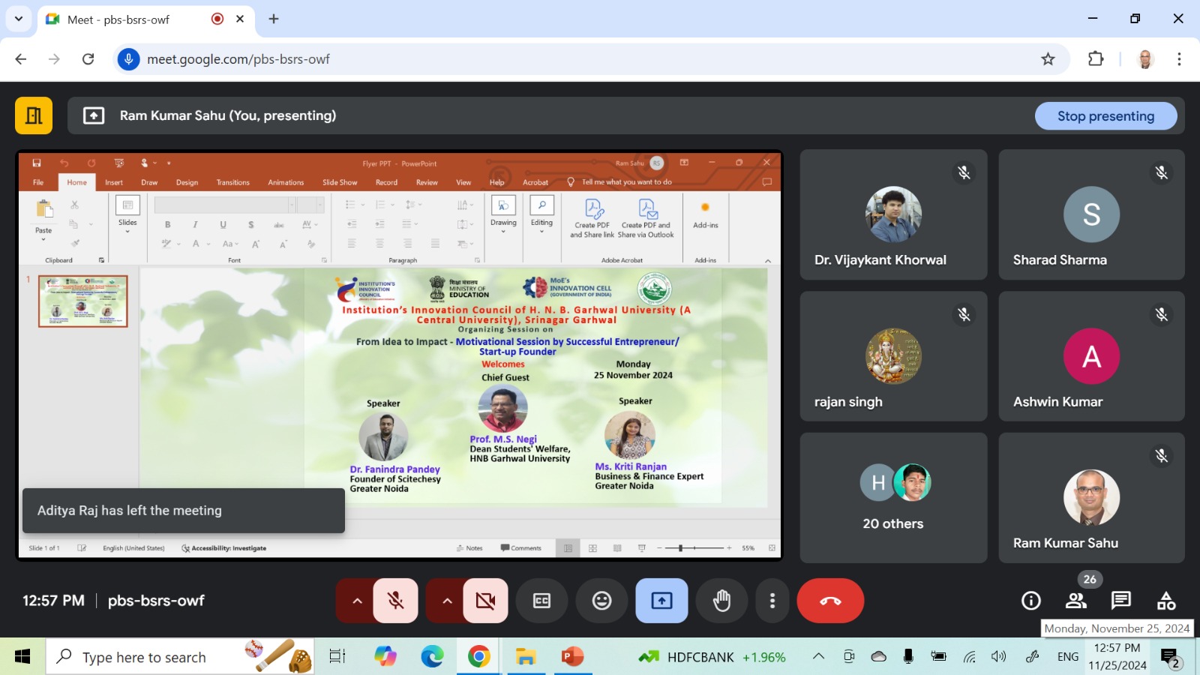Expand video settings arrow
Image resolution: width=1200 pixels, height=675 pixels.
[x=447, y=601]
